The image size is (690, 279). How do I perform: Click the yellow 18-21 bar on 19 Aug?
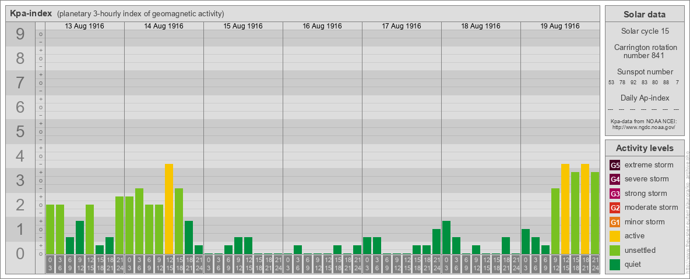[x=585, y=209]
